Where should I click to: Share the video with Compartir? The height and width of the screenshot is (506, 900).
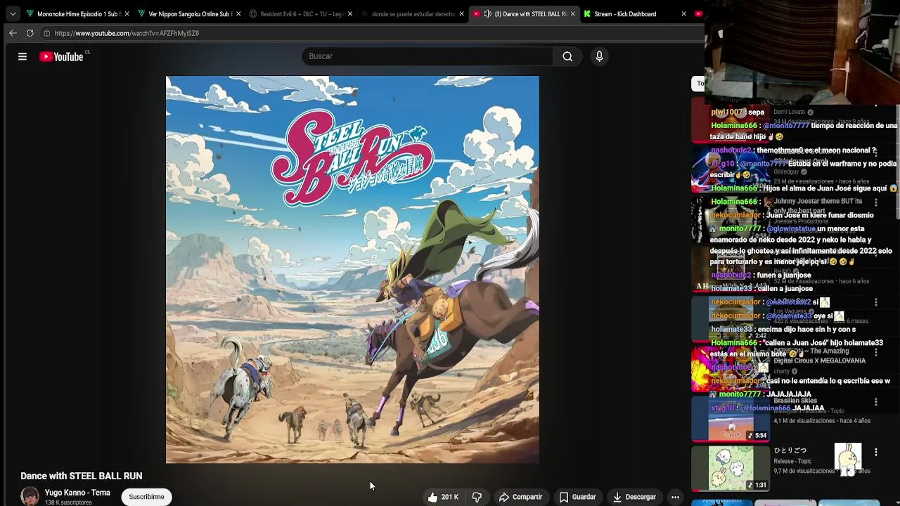521,497
